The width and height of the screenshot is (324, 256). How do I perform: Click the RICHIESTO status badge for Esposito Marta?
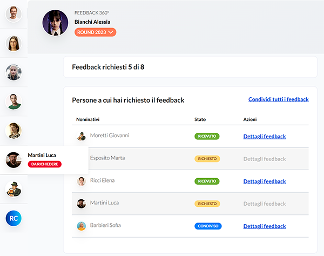click(207, 159)
